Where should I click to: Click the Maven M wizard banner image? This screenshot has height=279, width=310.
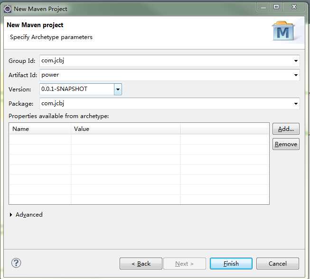[283, 31]
